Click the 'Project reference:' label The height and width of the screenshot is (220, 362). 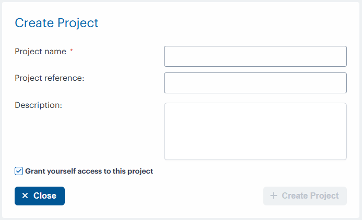[x=50, y=78]
